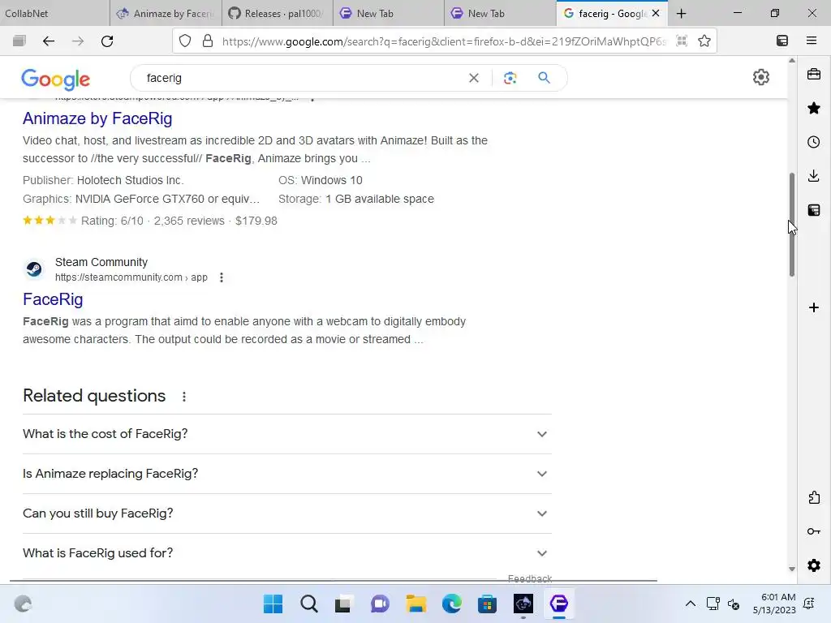Go to Google homepage via logo

point(56,79)
